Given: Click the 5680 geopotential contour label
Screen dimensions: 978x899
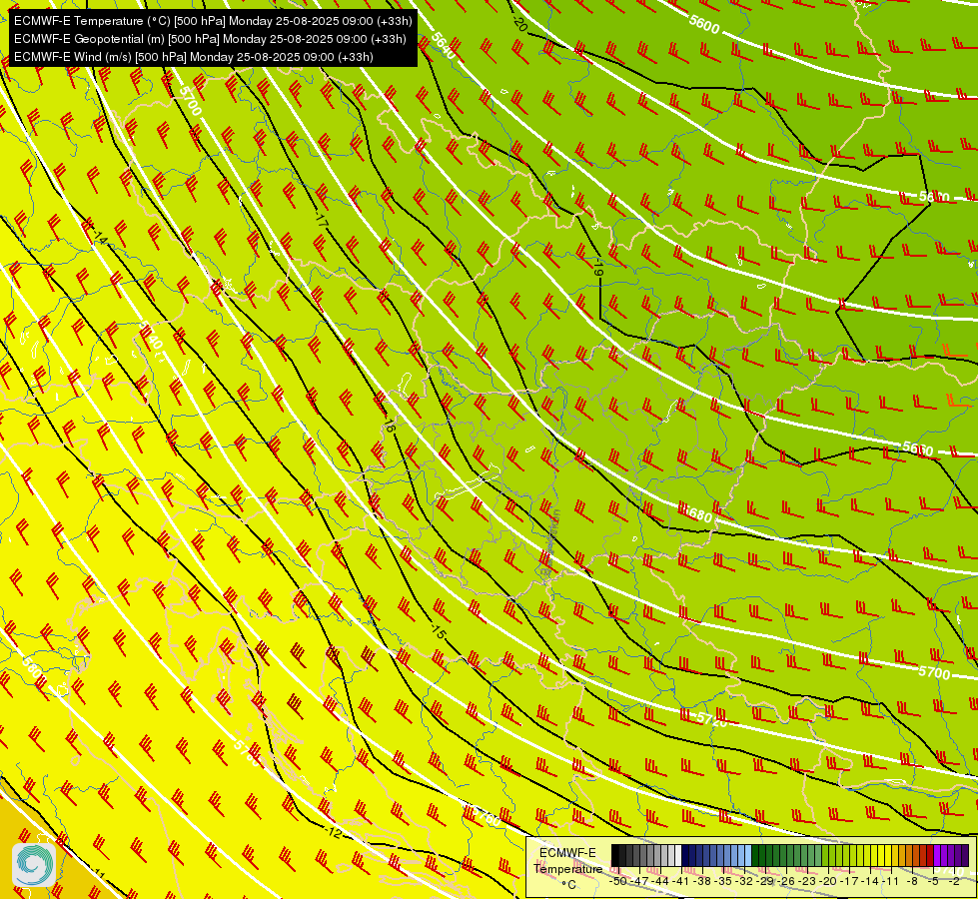Looking at the screenshot, I should pos(696,514).
